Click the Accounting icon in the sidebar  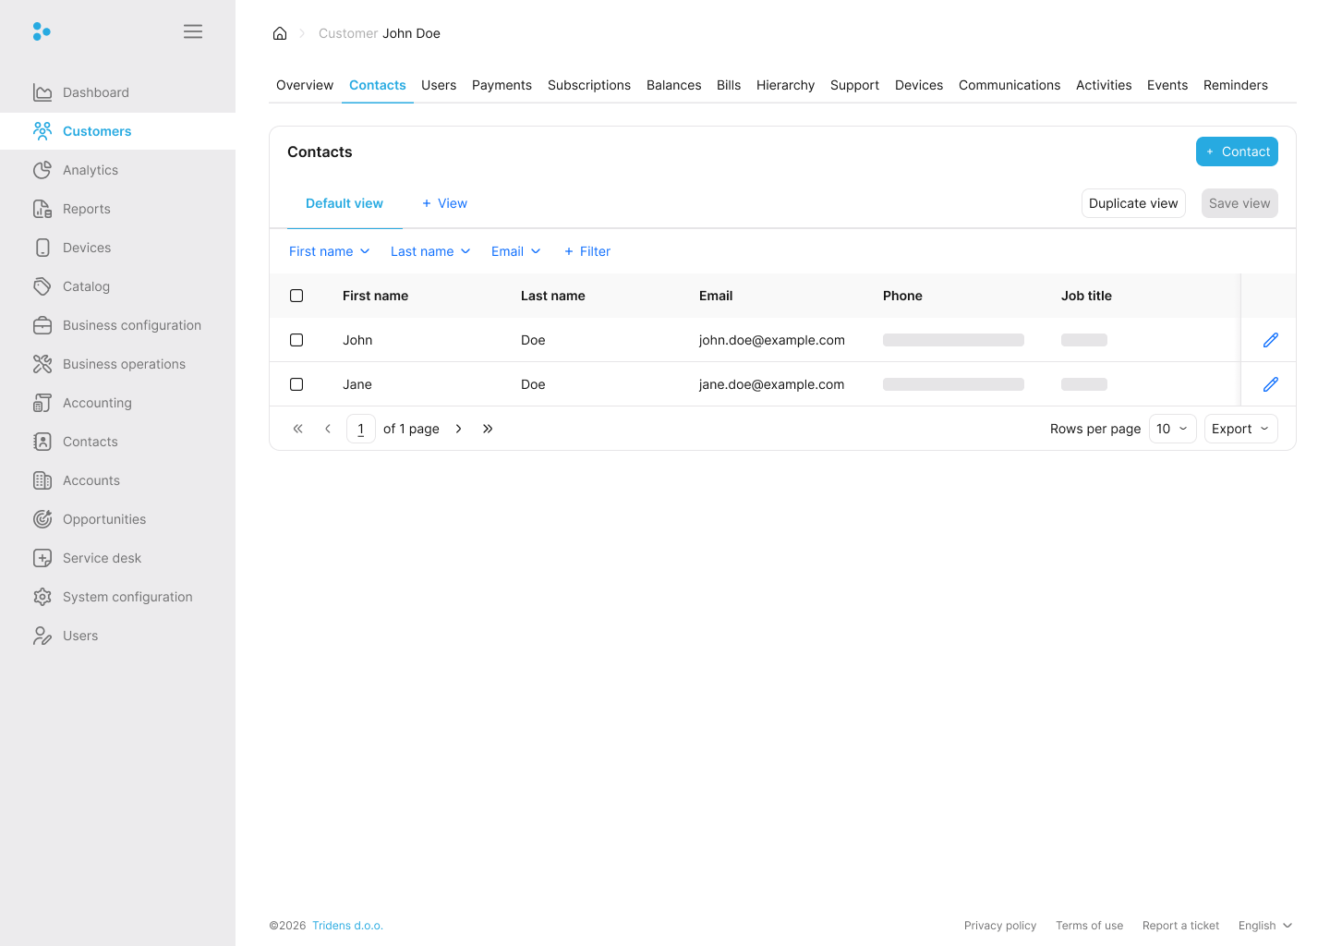pyautogui.click(x=42, y=403)
